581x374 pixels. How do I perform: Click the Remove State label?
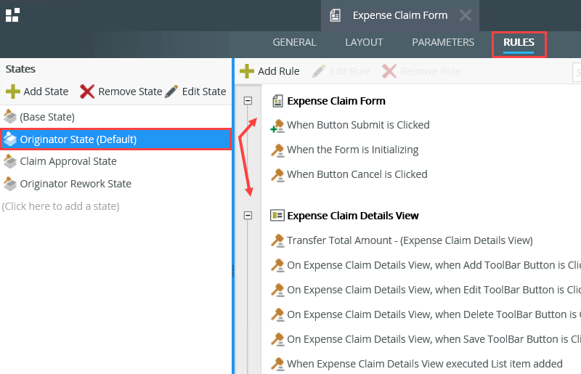coord(130,92)
